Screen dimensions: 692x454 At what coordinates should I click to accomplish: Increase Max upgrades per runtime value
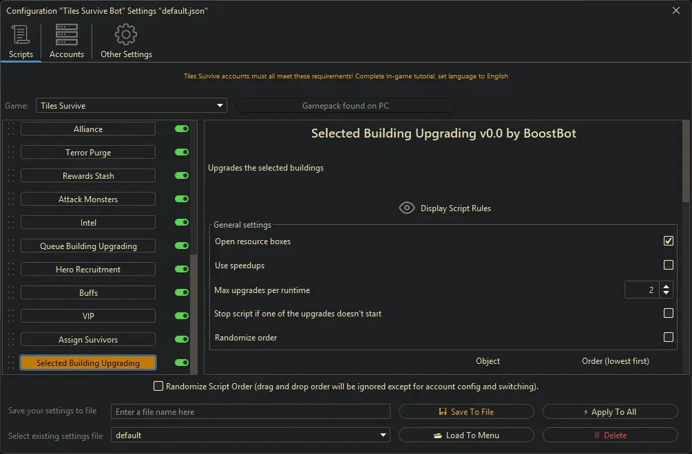coord(666,286)
